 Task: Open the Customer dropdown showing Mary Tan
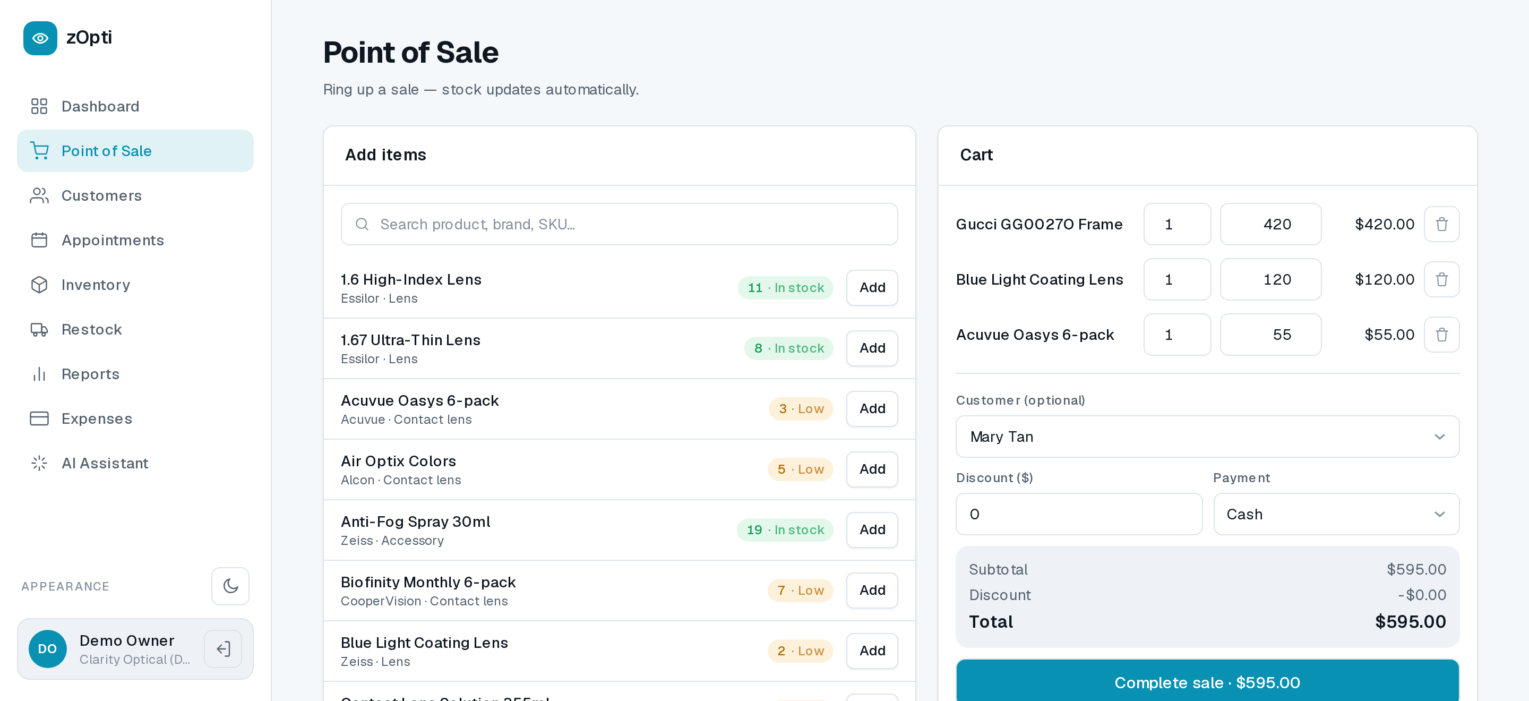click(1207, 437)
